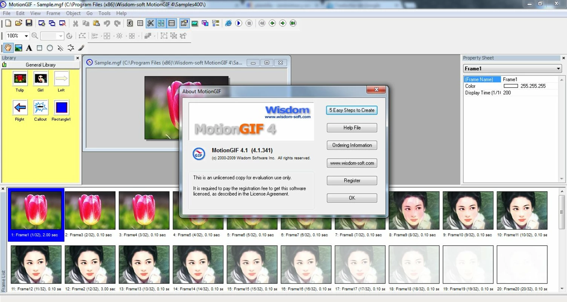
Task: Open the Object menu
Action: click(73, 13)
